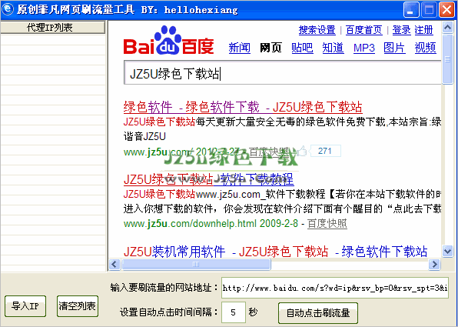
Task: Click the horizontal scrollbar thumb
Action: [x=196, y=265]
